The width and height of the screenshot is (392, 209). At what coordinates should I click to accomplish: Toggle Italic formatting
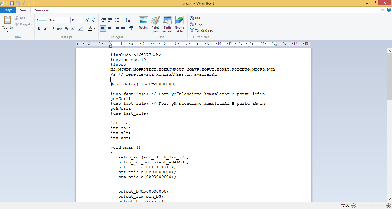[46, 28]
